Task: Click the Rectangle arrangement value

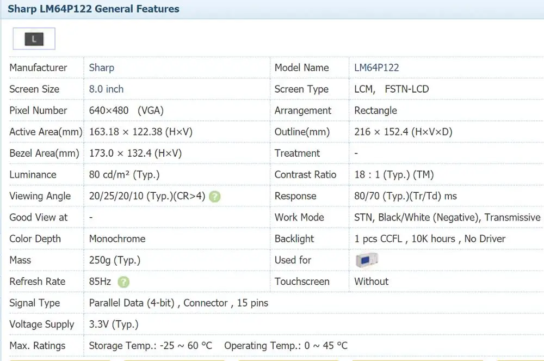Action: point(375,111)
